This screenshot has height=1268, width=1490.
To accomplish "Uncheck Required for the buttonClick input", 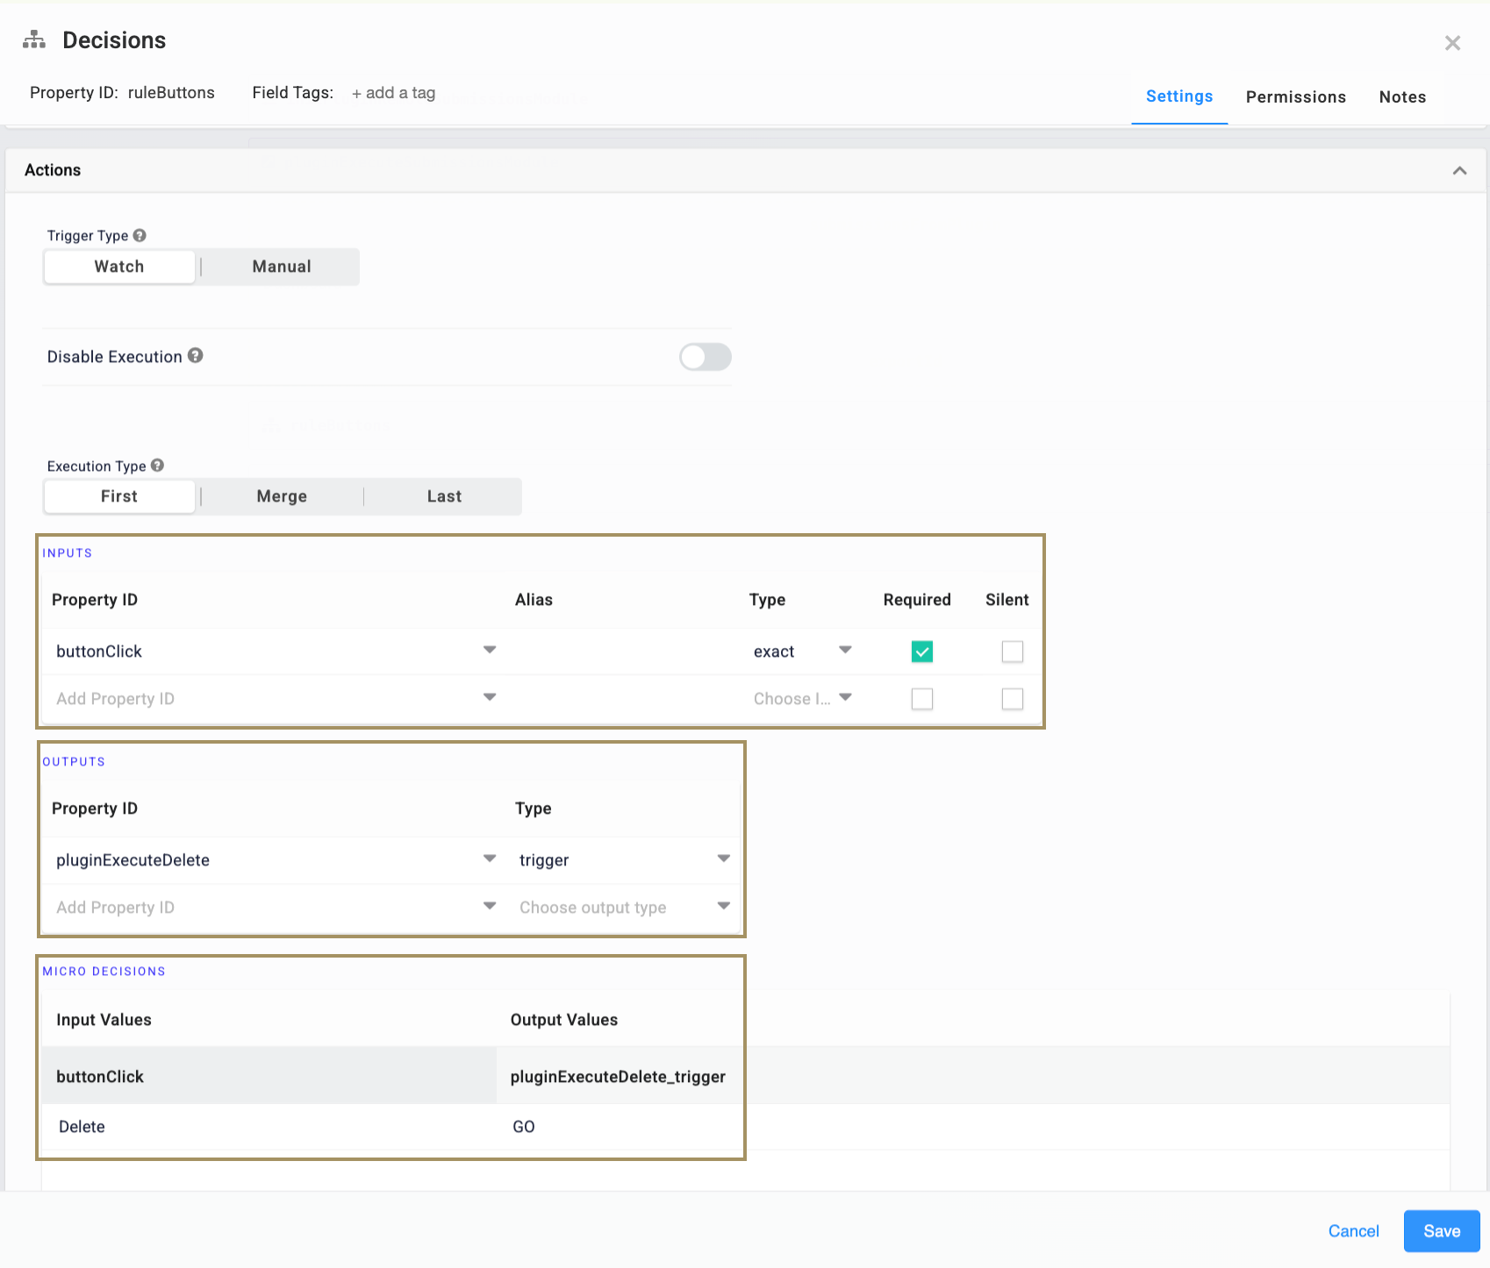I will click(921, 651).
